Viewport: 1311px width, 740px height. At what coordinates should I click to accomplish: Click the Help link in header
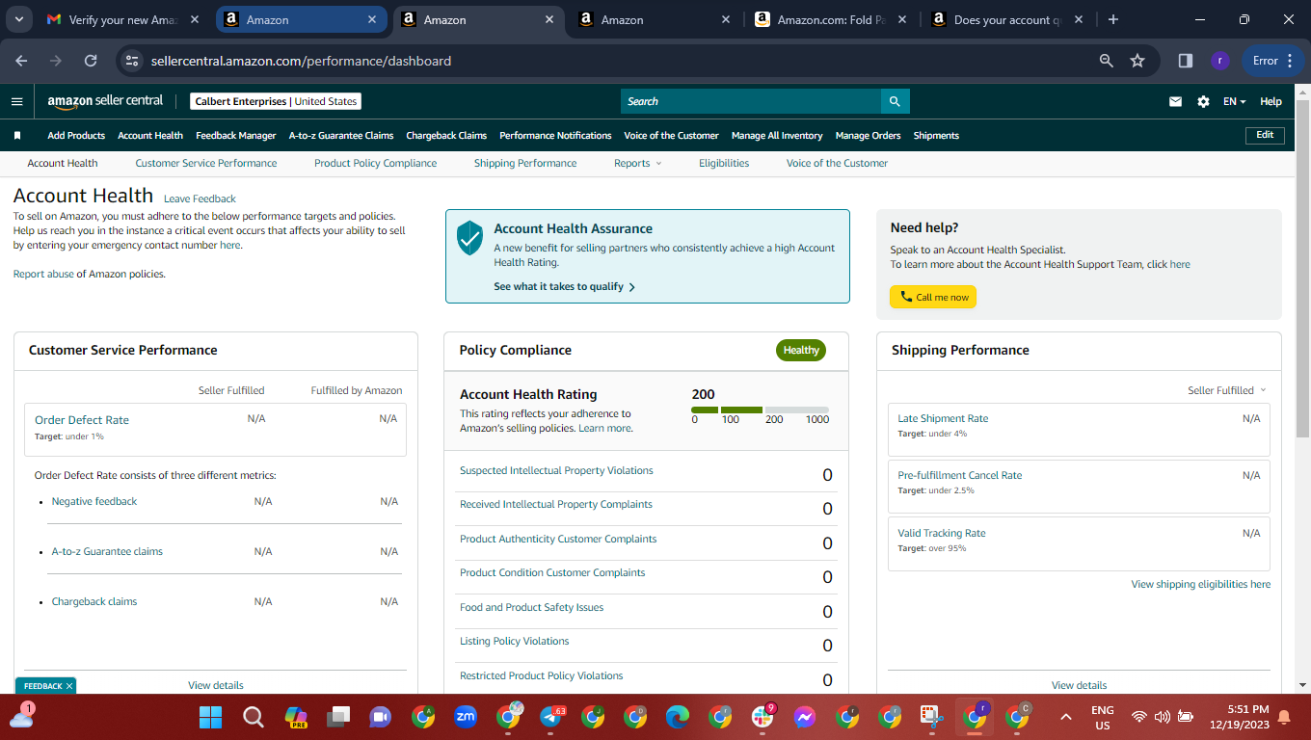click(x=1271, y=101)
